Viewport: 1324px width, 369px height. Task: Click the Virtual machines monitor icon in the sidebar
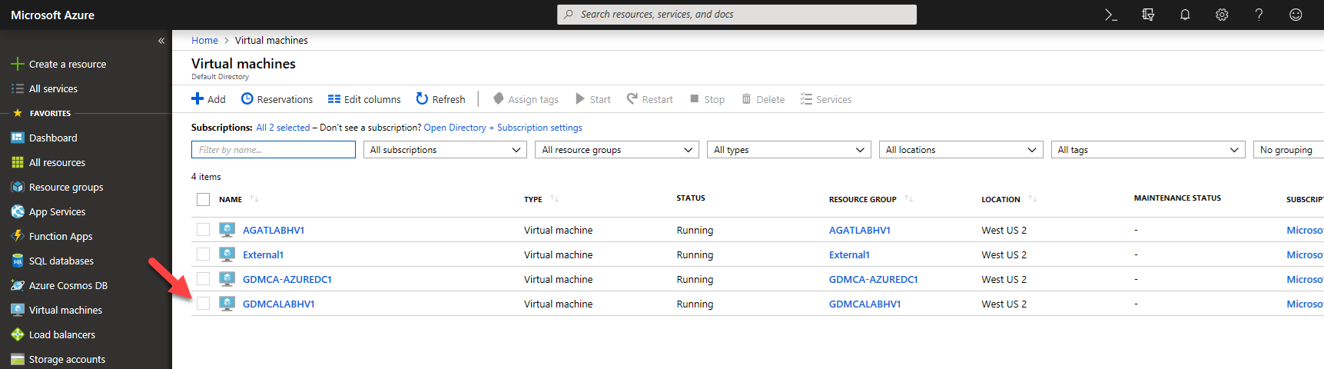(x=17, y=310)
